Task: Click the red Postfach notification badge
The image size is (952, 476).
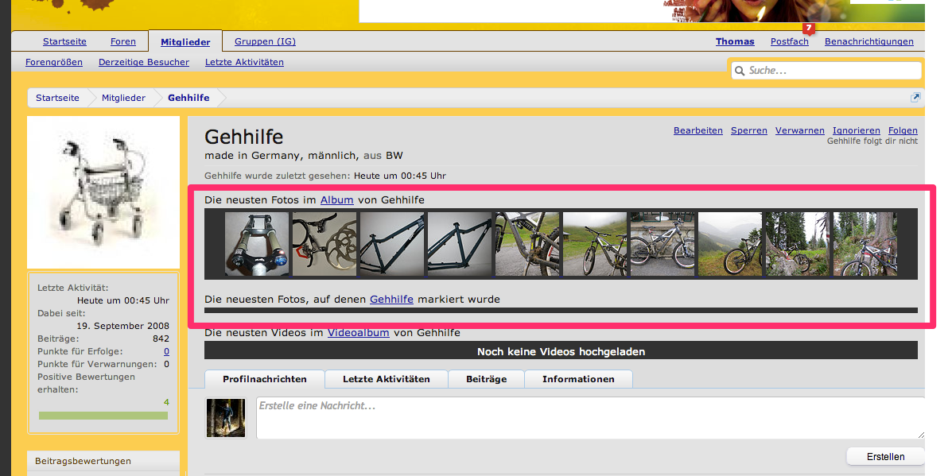Action: (809, 29)
